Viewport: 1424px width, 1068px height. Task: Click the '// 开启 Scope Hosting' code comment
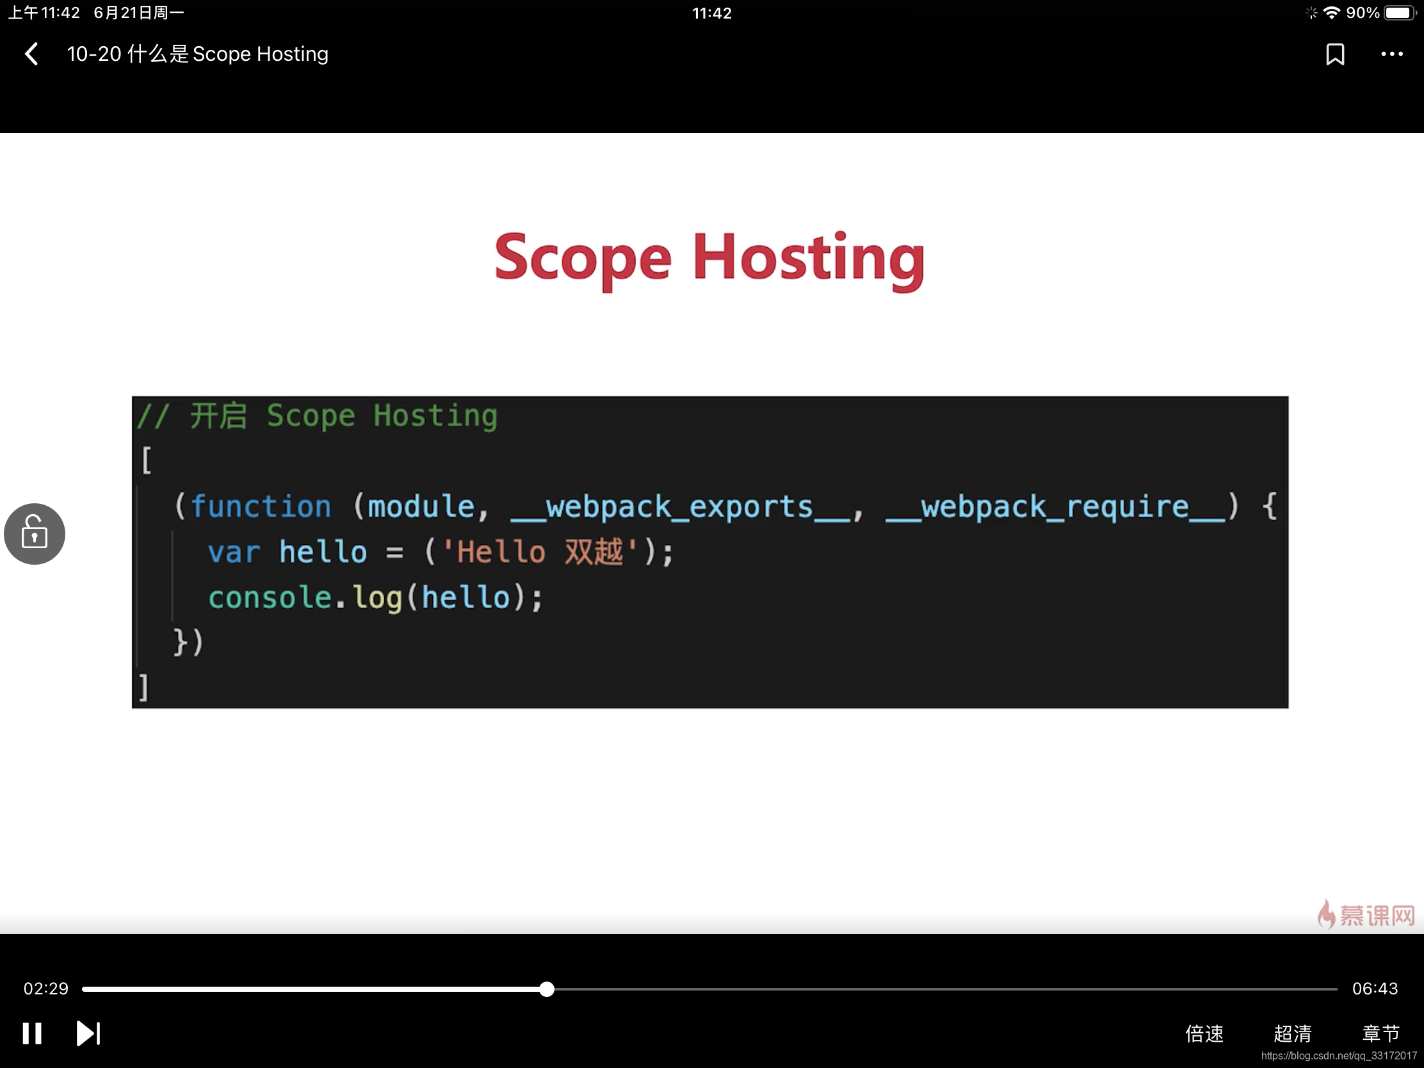pos(317,416)
